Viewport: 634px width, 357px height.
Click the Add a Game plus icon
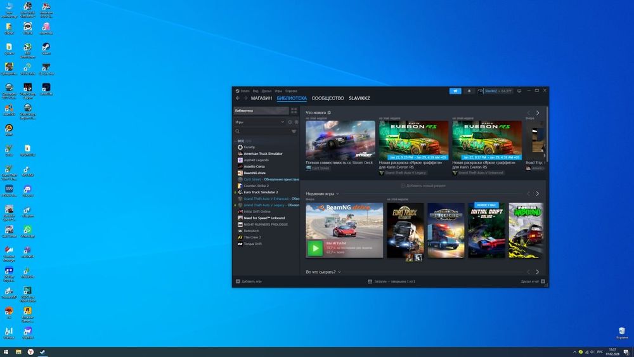click(238, 282)
